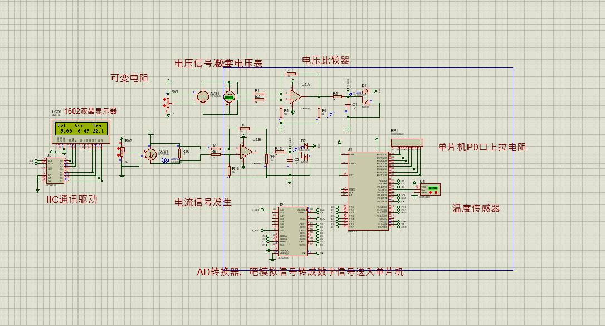Click right red button on DS18B20 U4

click(436, 192)
